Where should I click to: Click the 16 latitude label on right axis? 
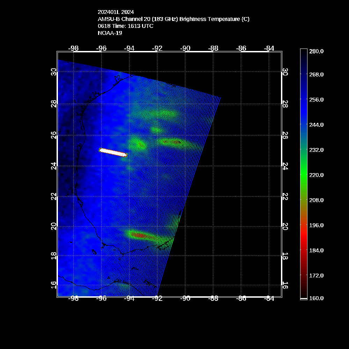click(x=285, y=285)
